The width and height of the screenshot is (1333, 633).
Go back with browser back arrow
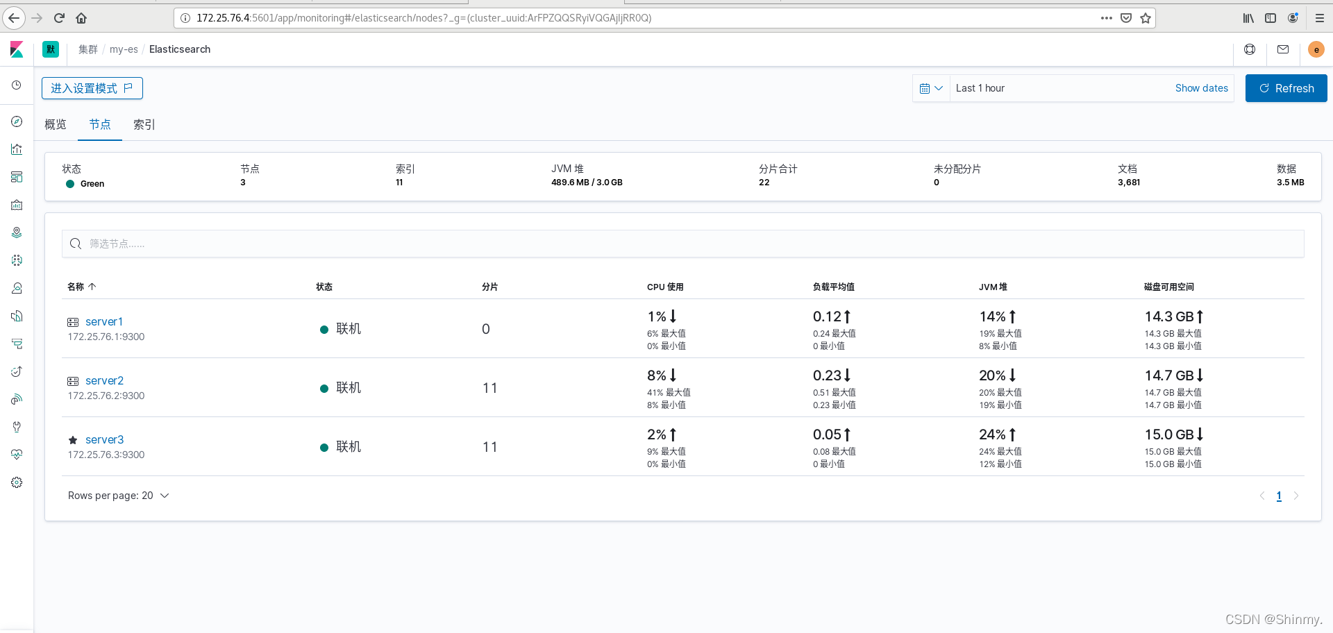pos(14,18)
